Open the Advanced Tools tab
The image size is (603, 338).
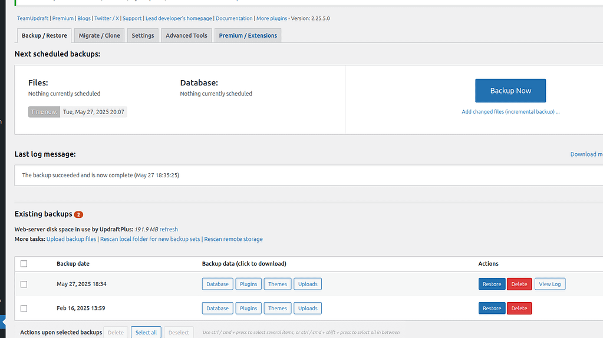pyautogui.click(x=186, y=35)
